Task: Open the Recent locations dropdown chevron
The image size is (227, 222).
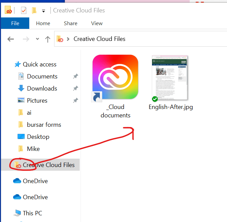Action: click(x=37, y=39)
